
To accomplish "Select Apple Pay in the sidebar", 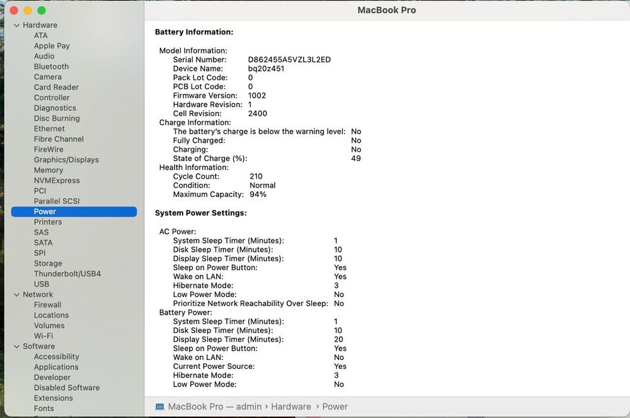I will pos(52,46).
